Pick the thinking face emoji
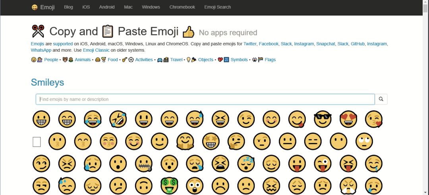 (236, 141)
